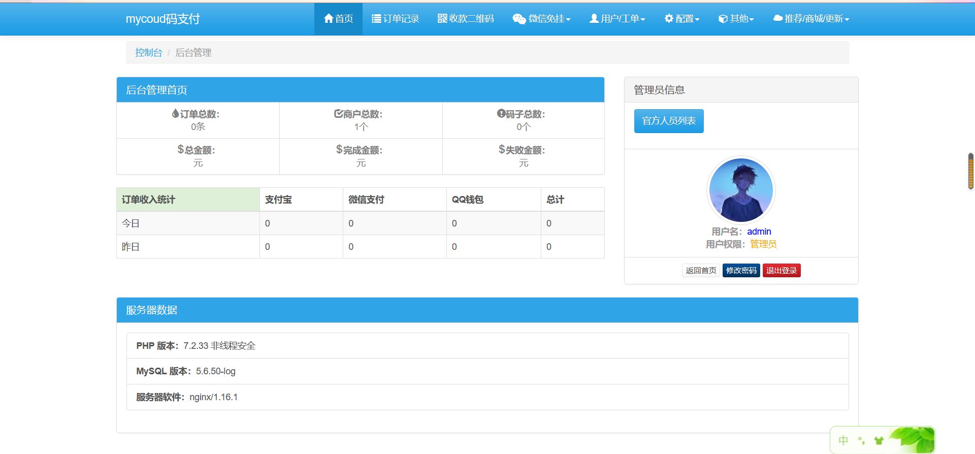
Task: Click the 官方人员列表 button
Action: click(x=668, y=121)
